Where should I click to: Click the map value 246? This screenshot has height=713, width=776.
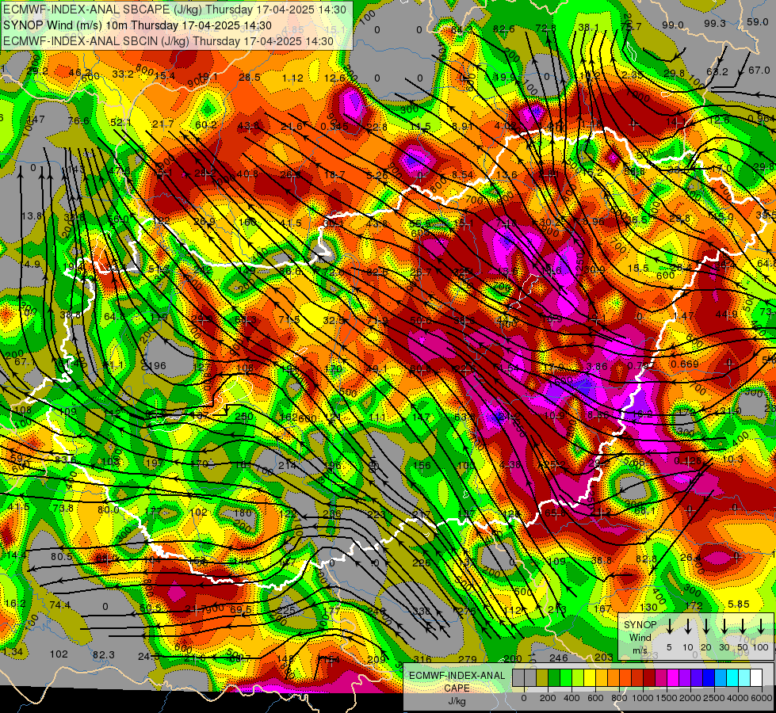pyautogui.click(x=559, y=658)
